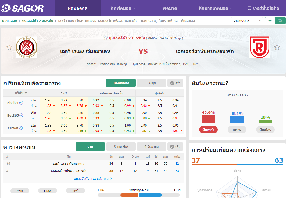Show the full standings table link
The width and height of the screenshot is (286, 198).
point(93,178)
